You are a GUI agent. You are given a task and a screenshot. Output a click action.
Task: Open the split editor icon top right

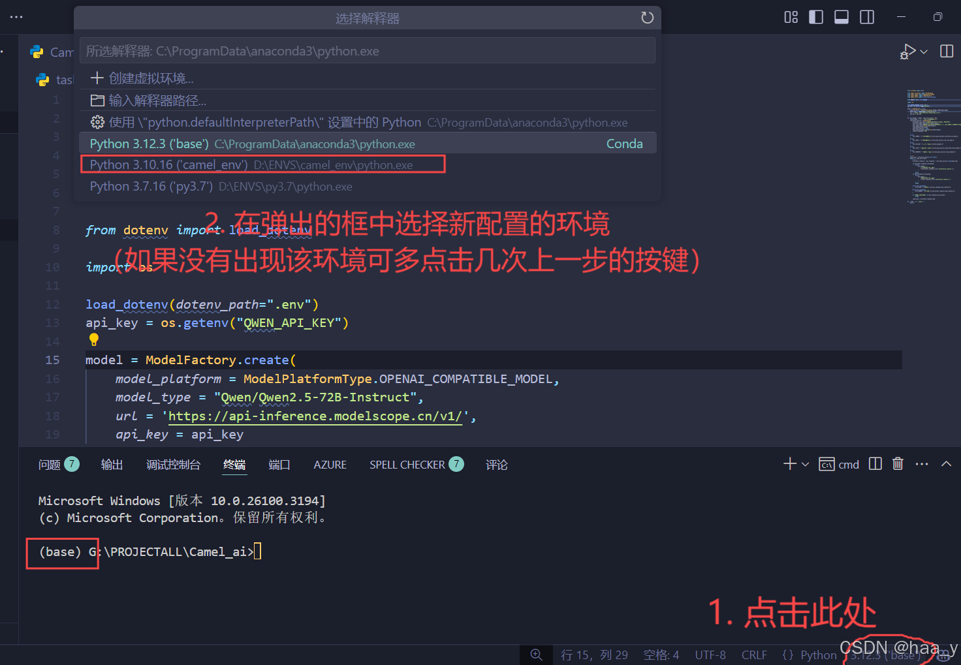(947, 51)
